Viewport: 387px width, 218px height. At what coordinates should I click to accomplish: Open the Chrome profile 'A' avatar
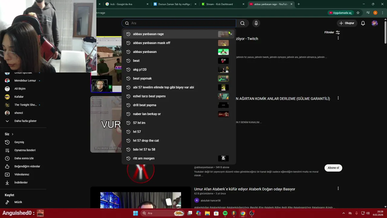(x=375, y=13)
